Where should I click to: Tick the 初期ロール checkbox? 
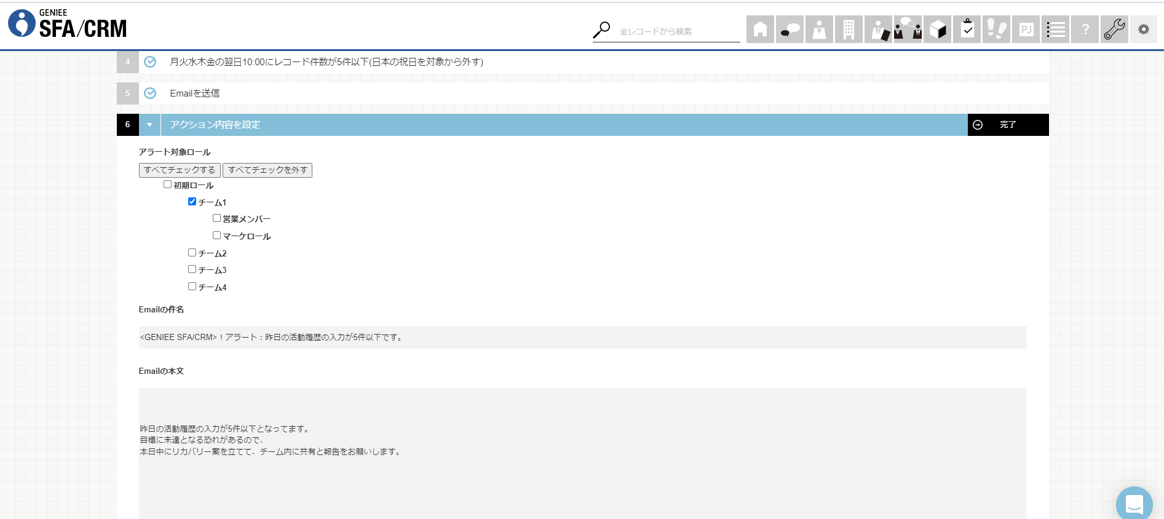pyautogui.click(x=168, y=184)
